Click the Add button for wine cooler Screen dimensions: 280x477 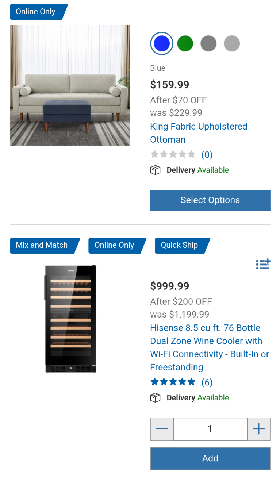pyautogui.click(x=210, y=458)
